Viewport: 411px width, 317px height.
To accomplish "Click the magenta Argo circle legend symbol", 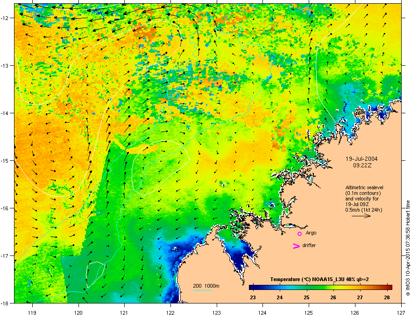I will (x=299, y=234).
